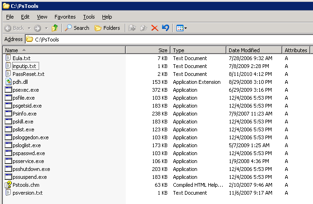
Task: Sort by the Attributes column header
Action: (x=296, y=50)
